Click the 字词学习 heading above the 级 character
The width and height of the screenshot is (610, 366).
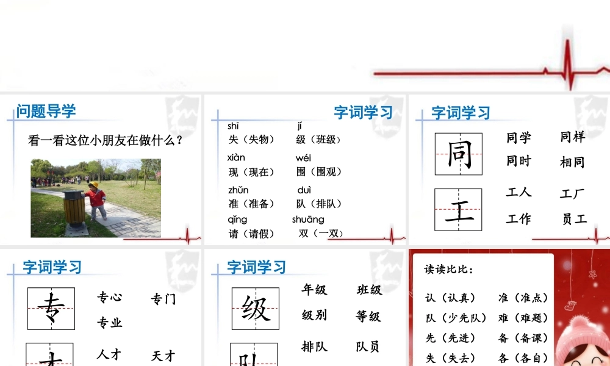point(256,267)
